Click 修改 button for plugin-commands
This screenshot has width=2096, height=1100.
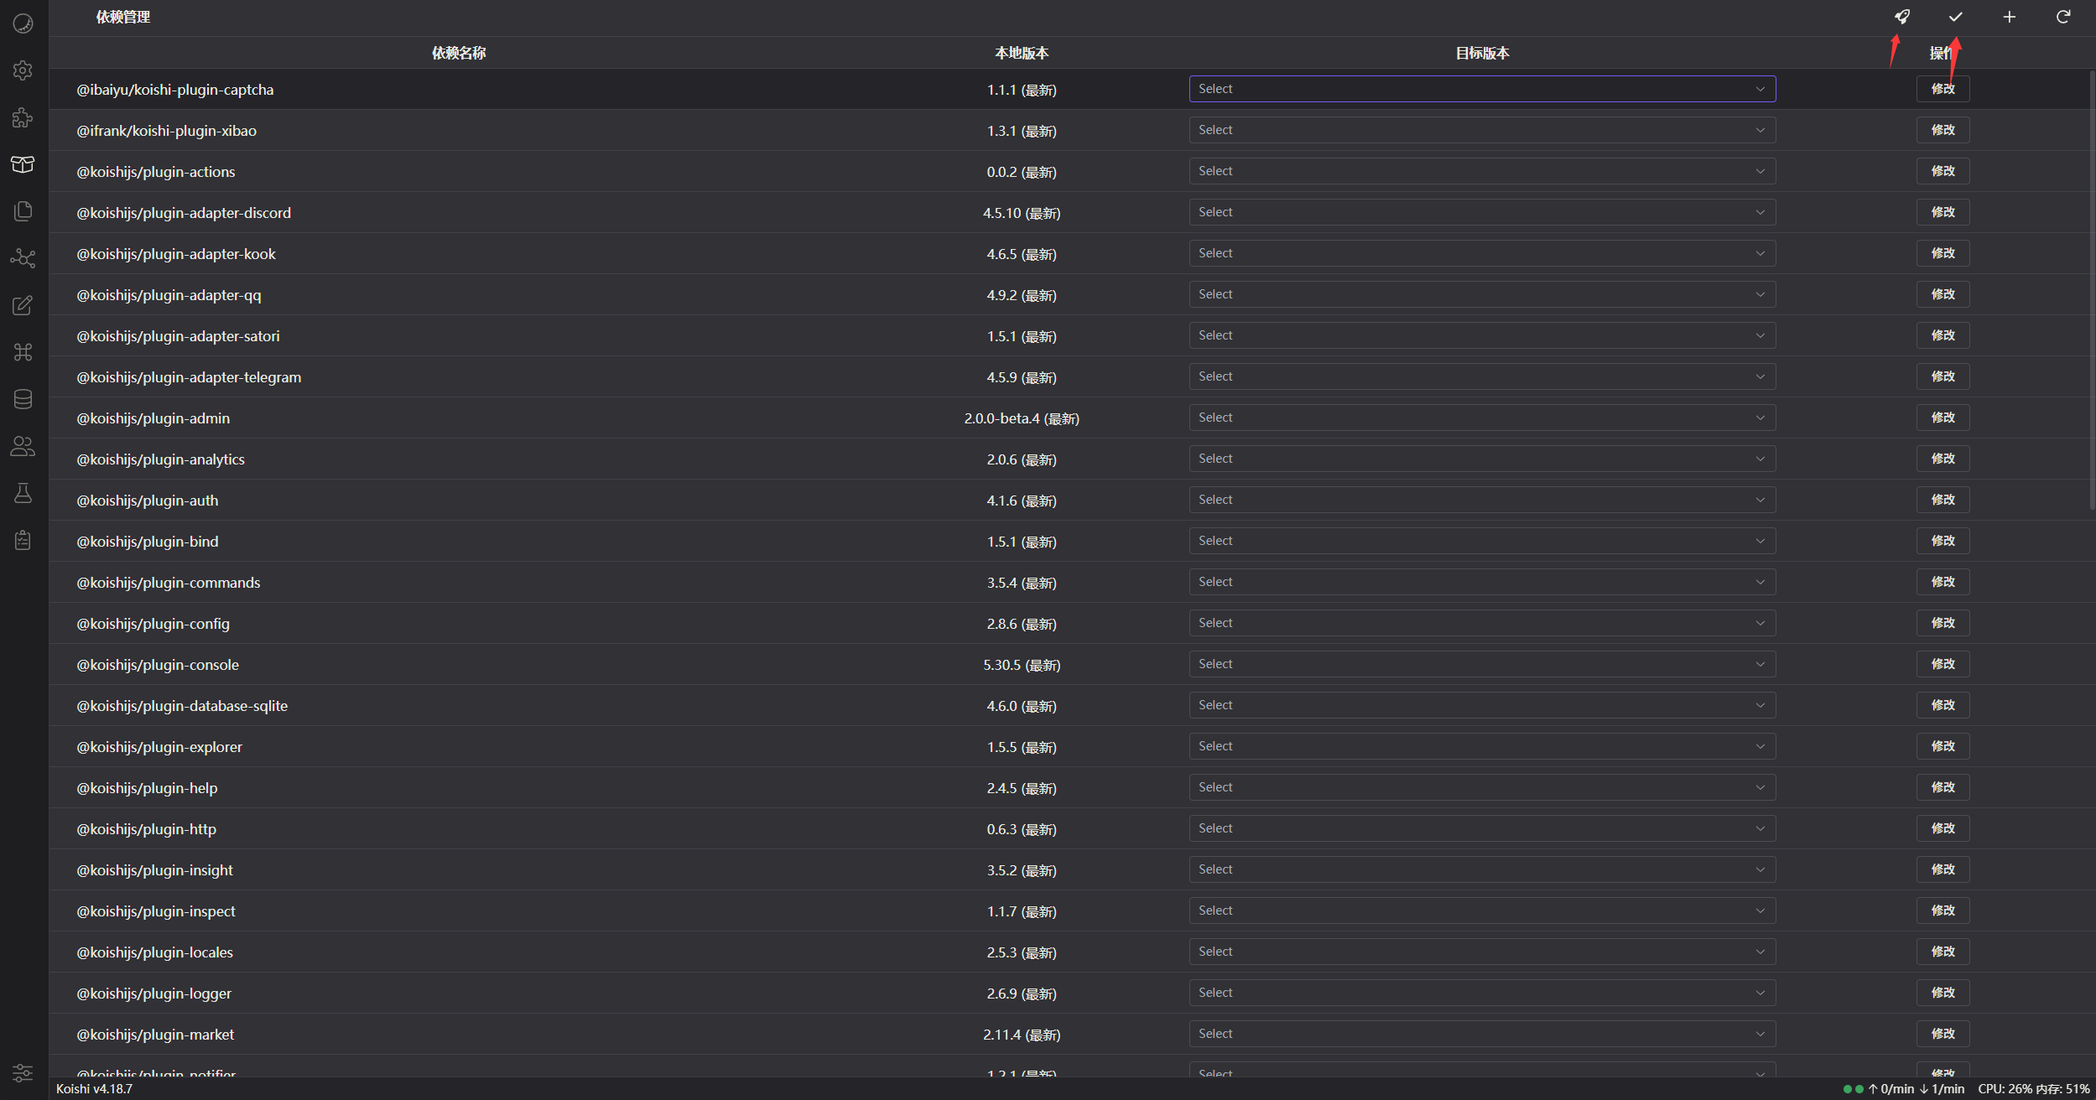click(1943, 582)
